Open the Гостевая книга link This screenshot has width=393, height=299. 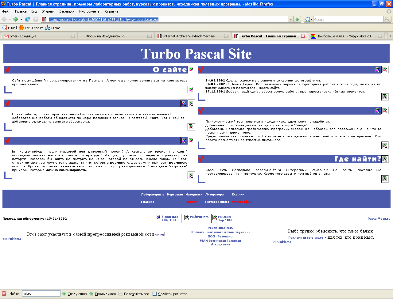[217, 202]
